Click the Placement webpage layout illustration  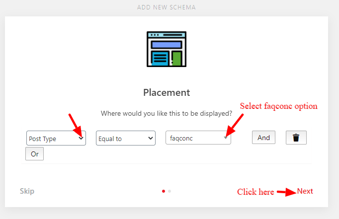[x=167, y=49]
